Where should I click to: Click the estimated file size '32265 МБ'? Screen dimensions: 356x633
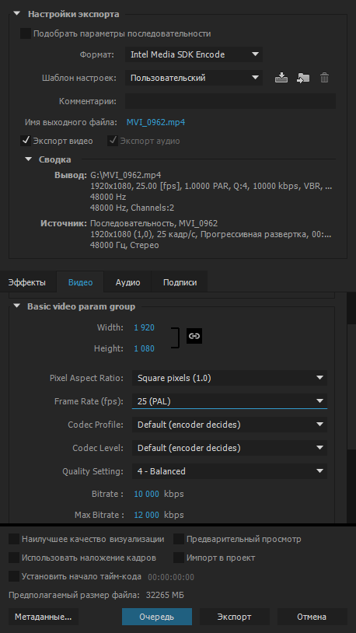click(164, 595)
